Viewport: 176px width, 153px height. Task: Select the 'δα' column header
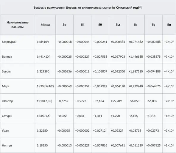pos(169,25)
